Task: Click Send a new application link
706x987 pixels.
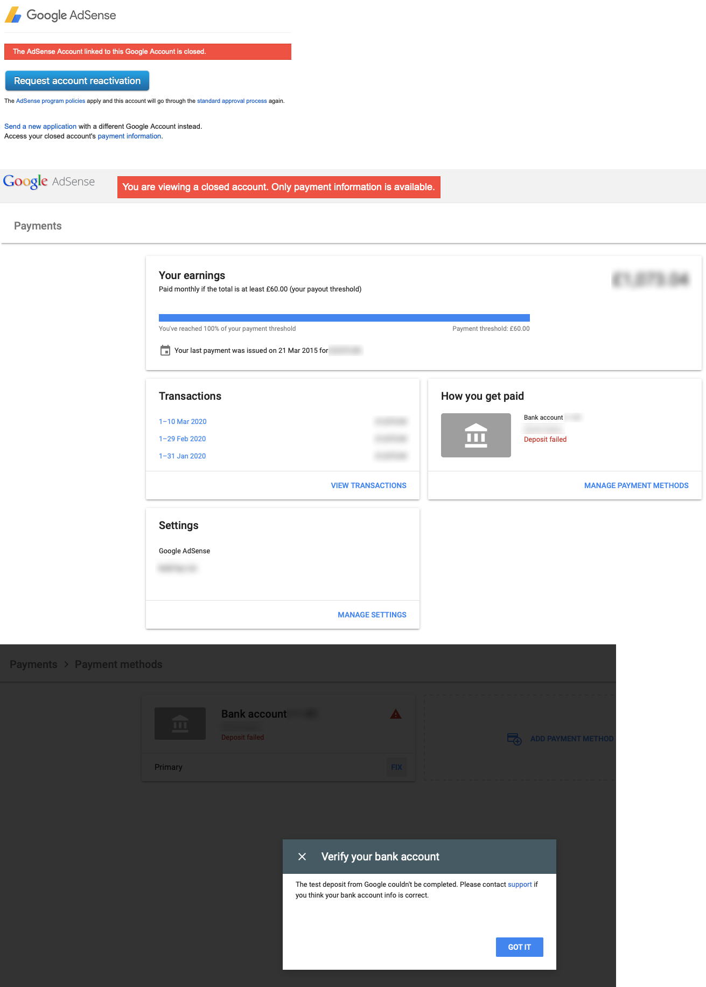Action: click(40, 127)
